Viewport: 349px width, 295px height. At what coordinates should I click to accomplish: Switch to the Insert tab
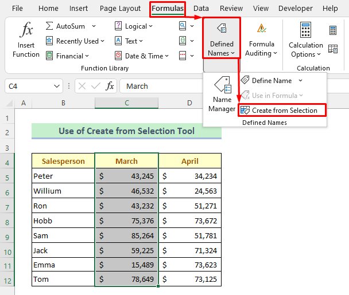click(79, 9)
